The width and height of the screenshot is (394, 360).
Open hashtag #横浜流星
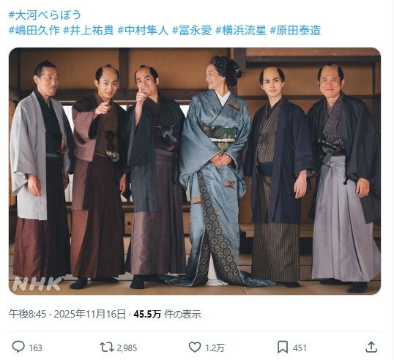[241, 31]
